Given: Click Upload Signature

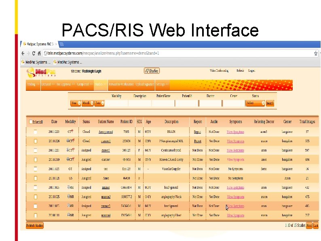Looking at the screenshot, I should coord(145,84).
